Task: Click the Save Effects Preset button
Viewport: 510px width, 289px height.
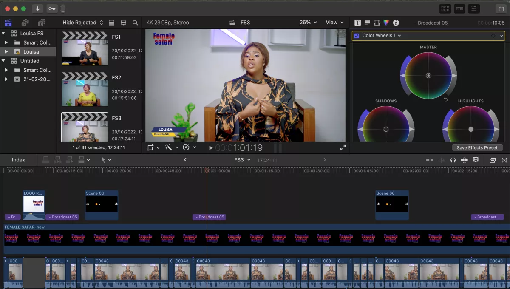Action: [477, 147]
